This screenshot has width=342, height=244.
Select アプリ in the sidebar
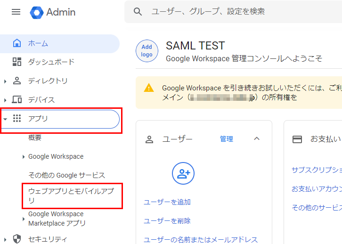tap(59, 119)
